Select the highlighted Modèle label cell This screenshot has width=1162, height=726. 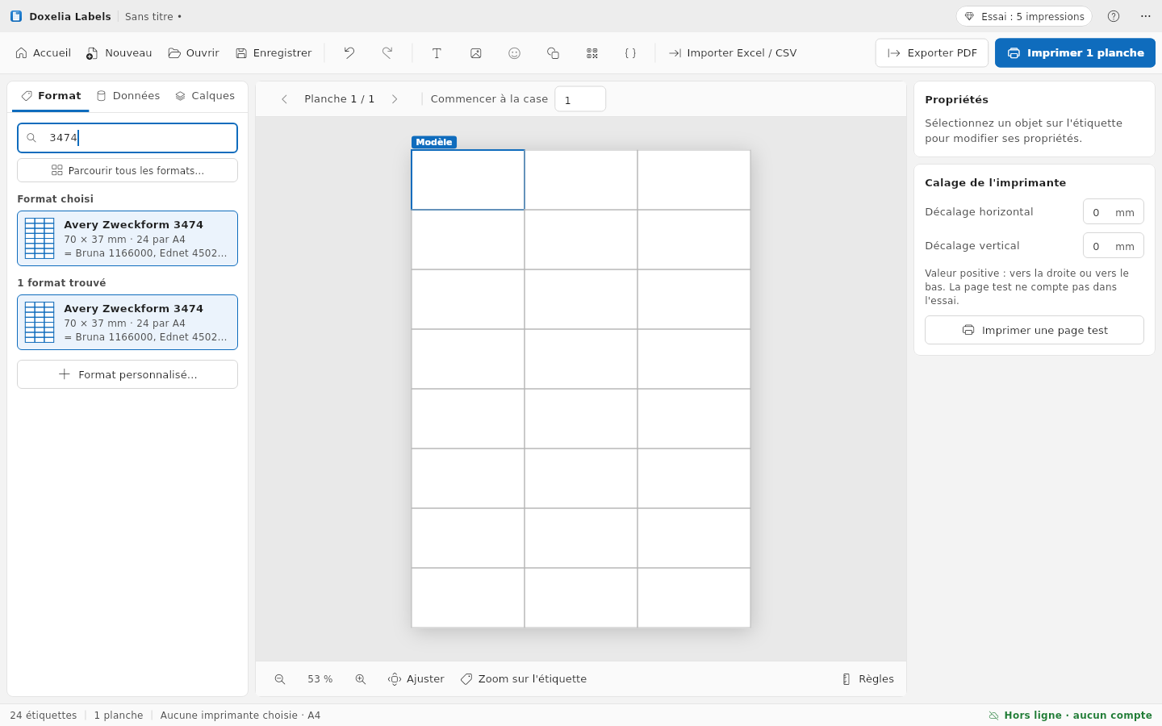[468, 180]
